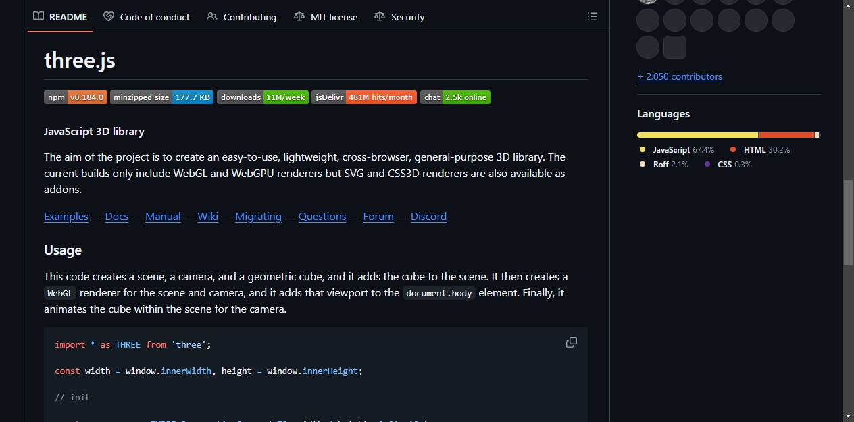This screenshot has height=422, width=854.
Task: Click the MIT license scale icon
Action: pos(299,17)
